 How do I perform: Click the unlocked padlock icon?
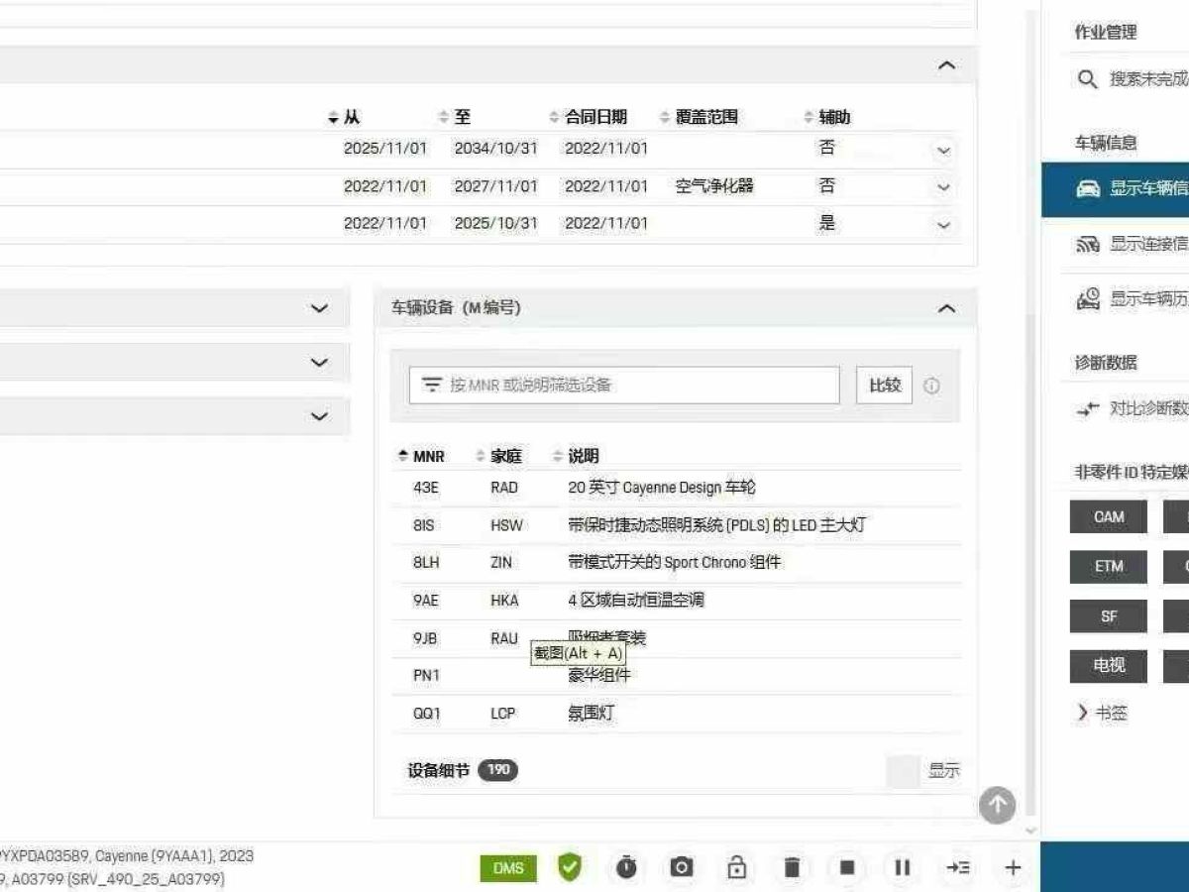[736, 868]
